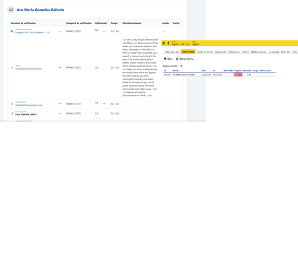The height and width of the screenshot is (259, 298).
Task: Open grade menu beside Engaged Self Skills 0.0
Action: (104, 31)
